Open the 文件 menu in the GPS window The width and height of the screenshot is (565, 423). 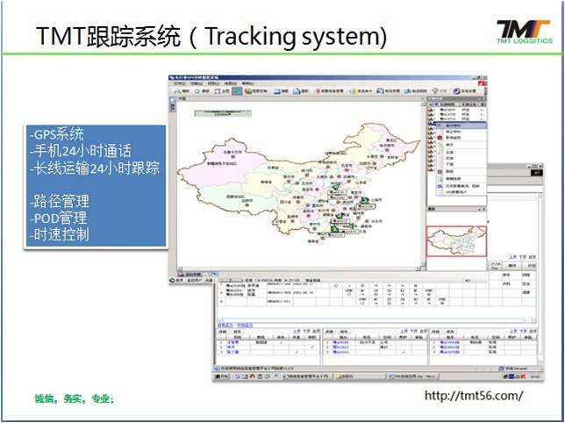pyautogui.click(x=179, y=83)
